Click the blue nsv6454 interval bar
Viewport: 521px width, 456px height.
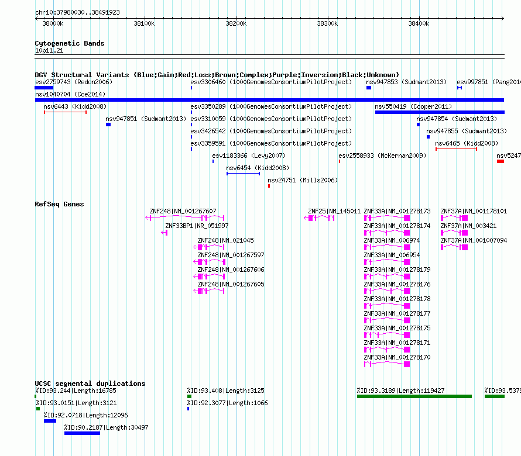tap(243, 174)
